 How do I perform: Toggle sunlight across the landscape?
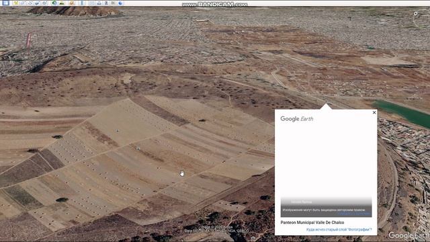[x=62, y=3]
